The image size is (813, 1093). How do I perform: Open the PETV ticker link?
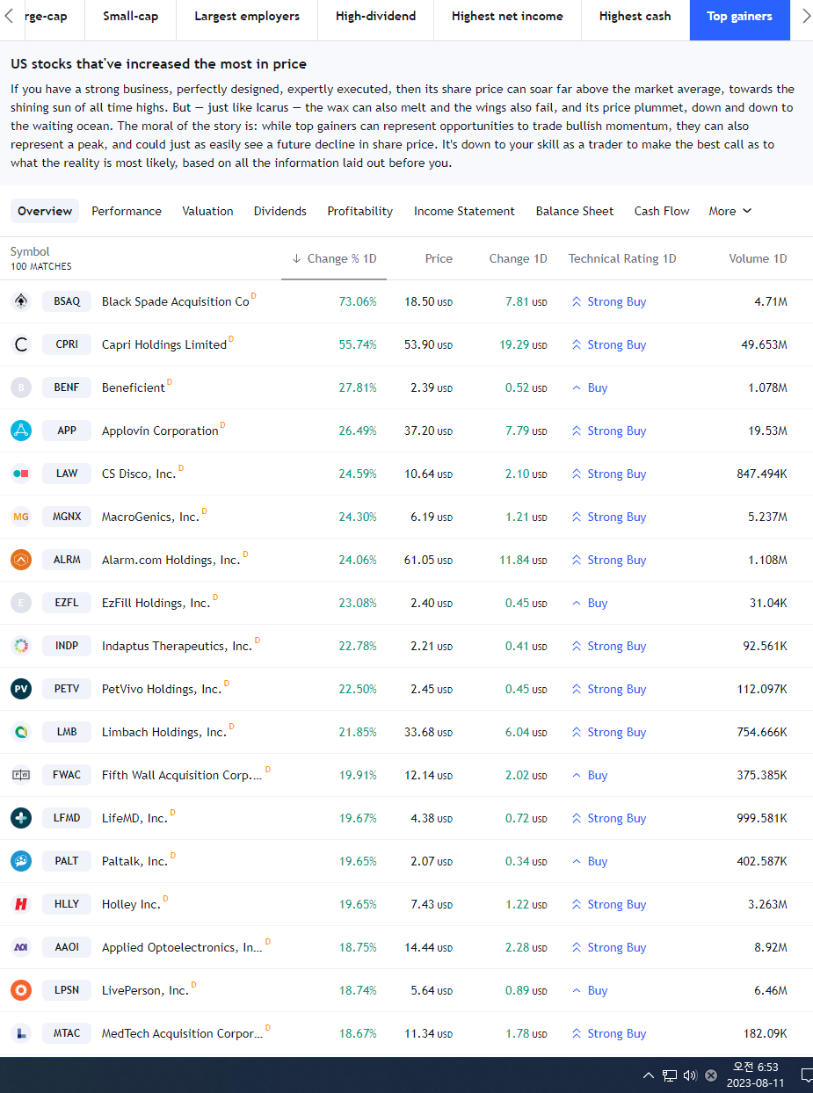(67, 689)
